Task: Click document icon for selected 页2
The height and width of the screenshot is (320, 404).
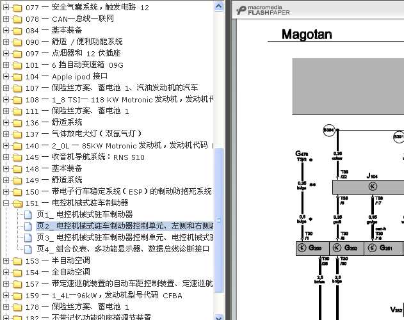Action: pos(28,226)
